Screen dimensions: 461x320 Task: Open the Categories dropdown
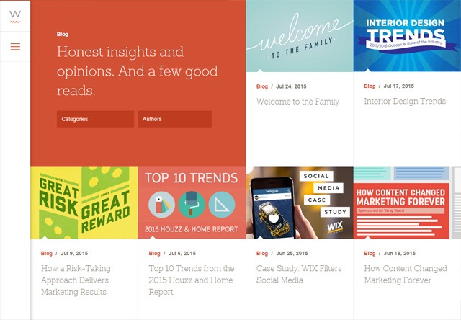click(x=95, y=119)
